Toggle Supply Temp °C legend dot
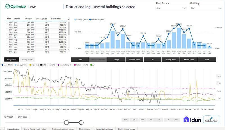 (x=58, y=65)
